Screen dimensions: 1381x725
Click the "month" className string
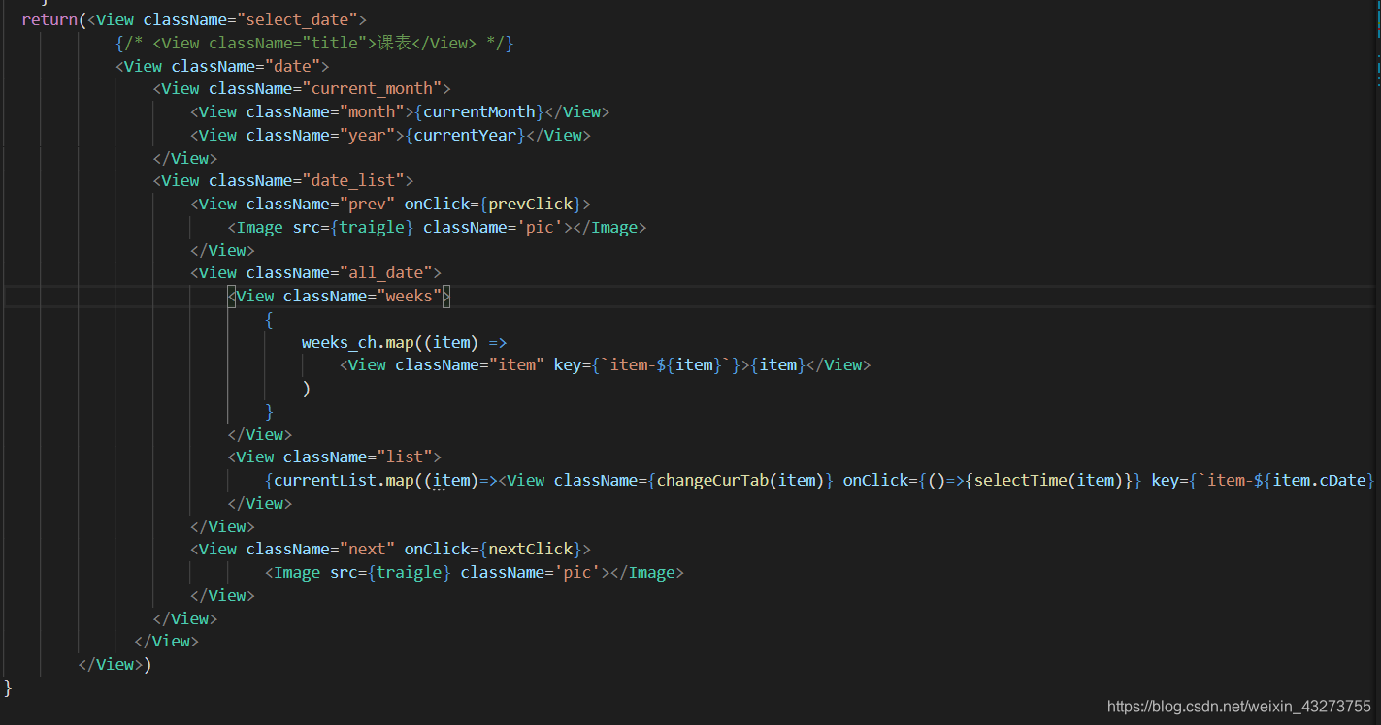(374, 111)
